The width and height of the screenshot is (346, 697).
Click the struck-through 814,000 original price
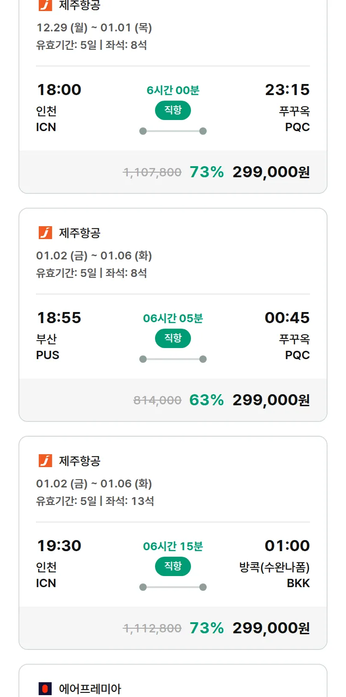(157, 400)
